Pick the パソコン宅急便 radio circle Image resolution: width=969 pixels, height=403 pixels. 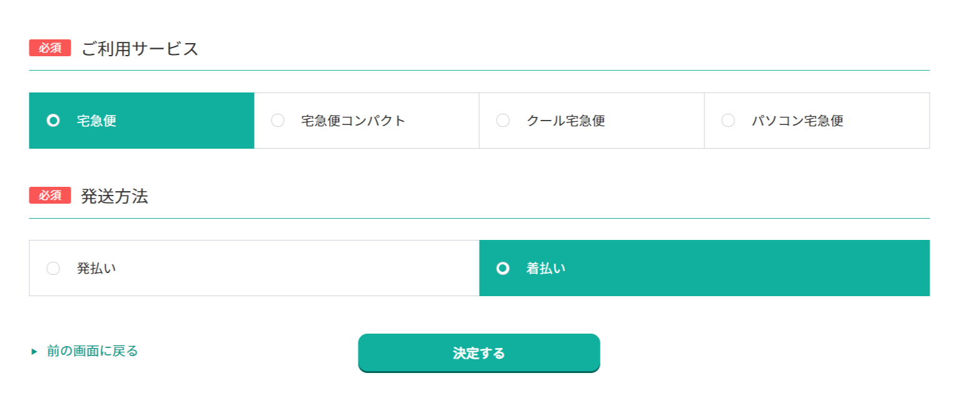pyautogui.click(x=728, y=121)
